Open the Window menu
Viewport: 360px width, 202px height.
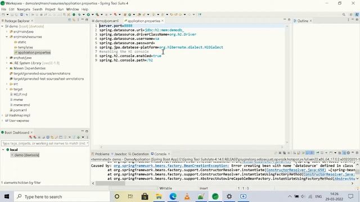[73, 10]
